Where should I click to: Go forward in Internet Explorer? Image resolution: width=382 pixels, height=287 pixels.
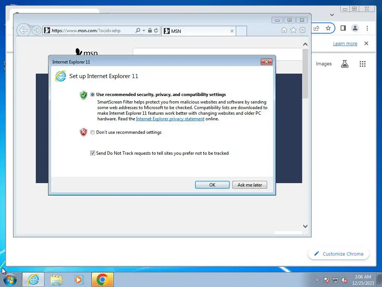pyautogui.click(x=36, y=31)
